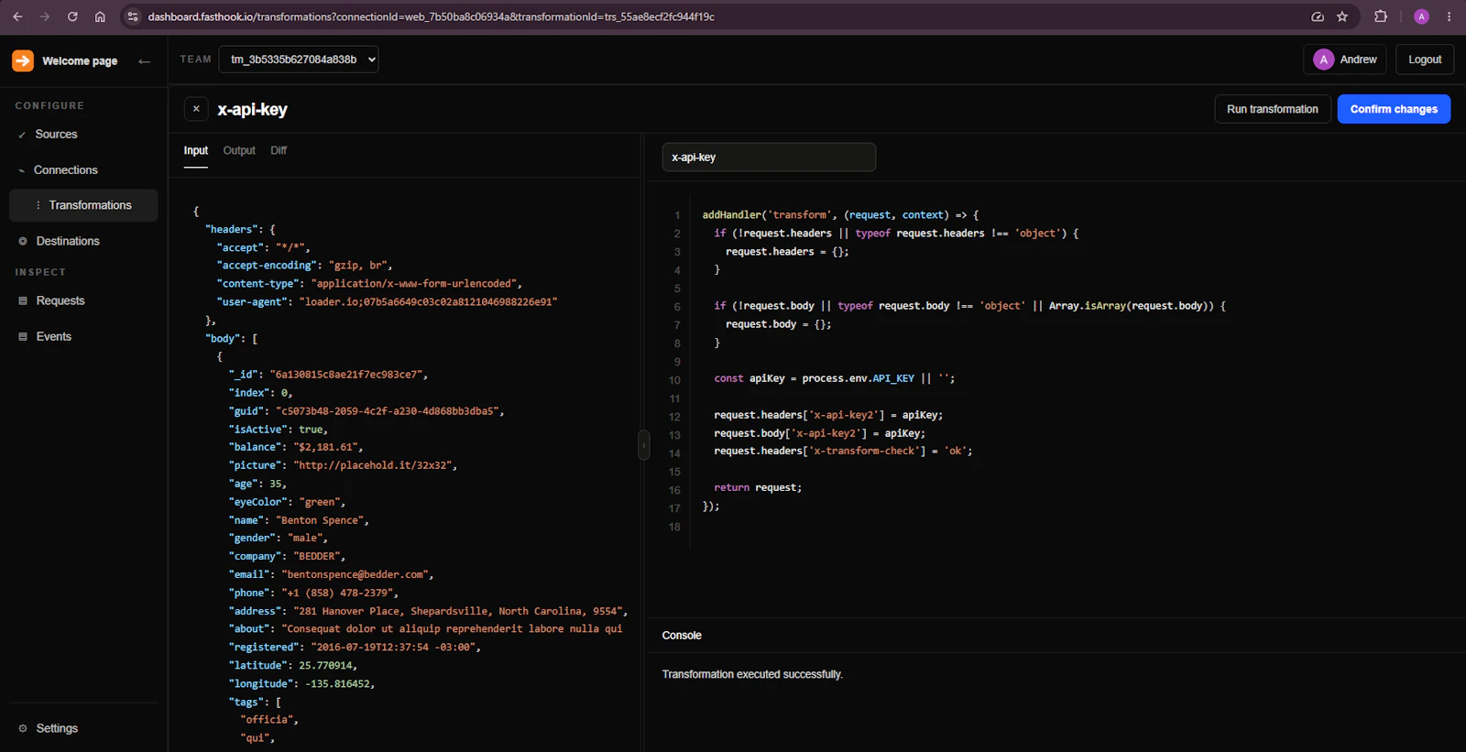Click the const apiKey code line

click(x=834, y=378)
